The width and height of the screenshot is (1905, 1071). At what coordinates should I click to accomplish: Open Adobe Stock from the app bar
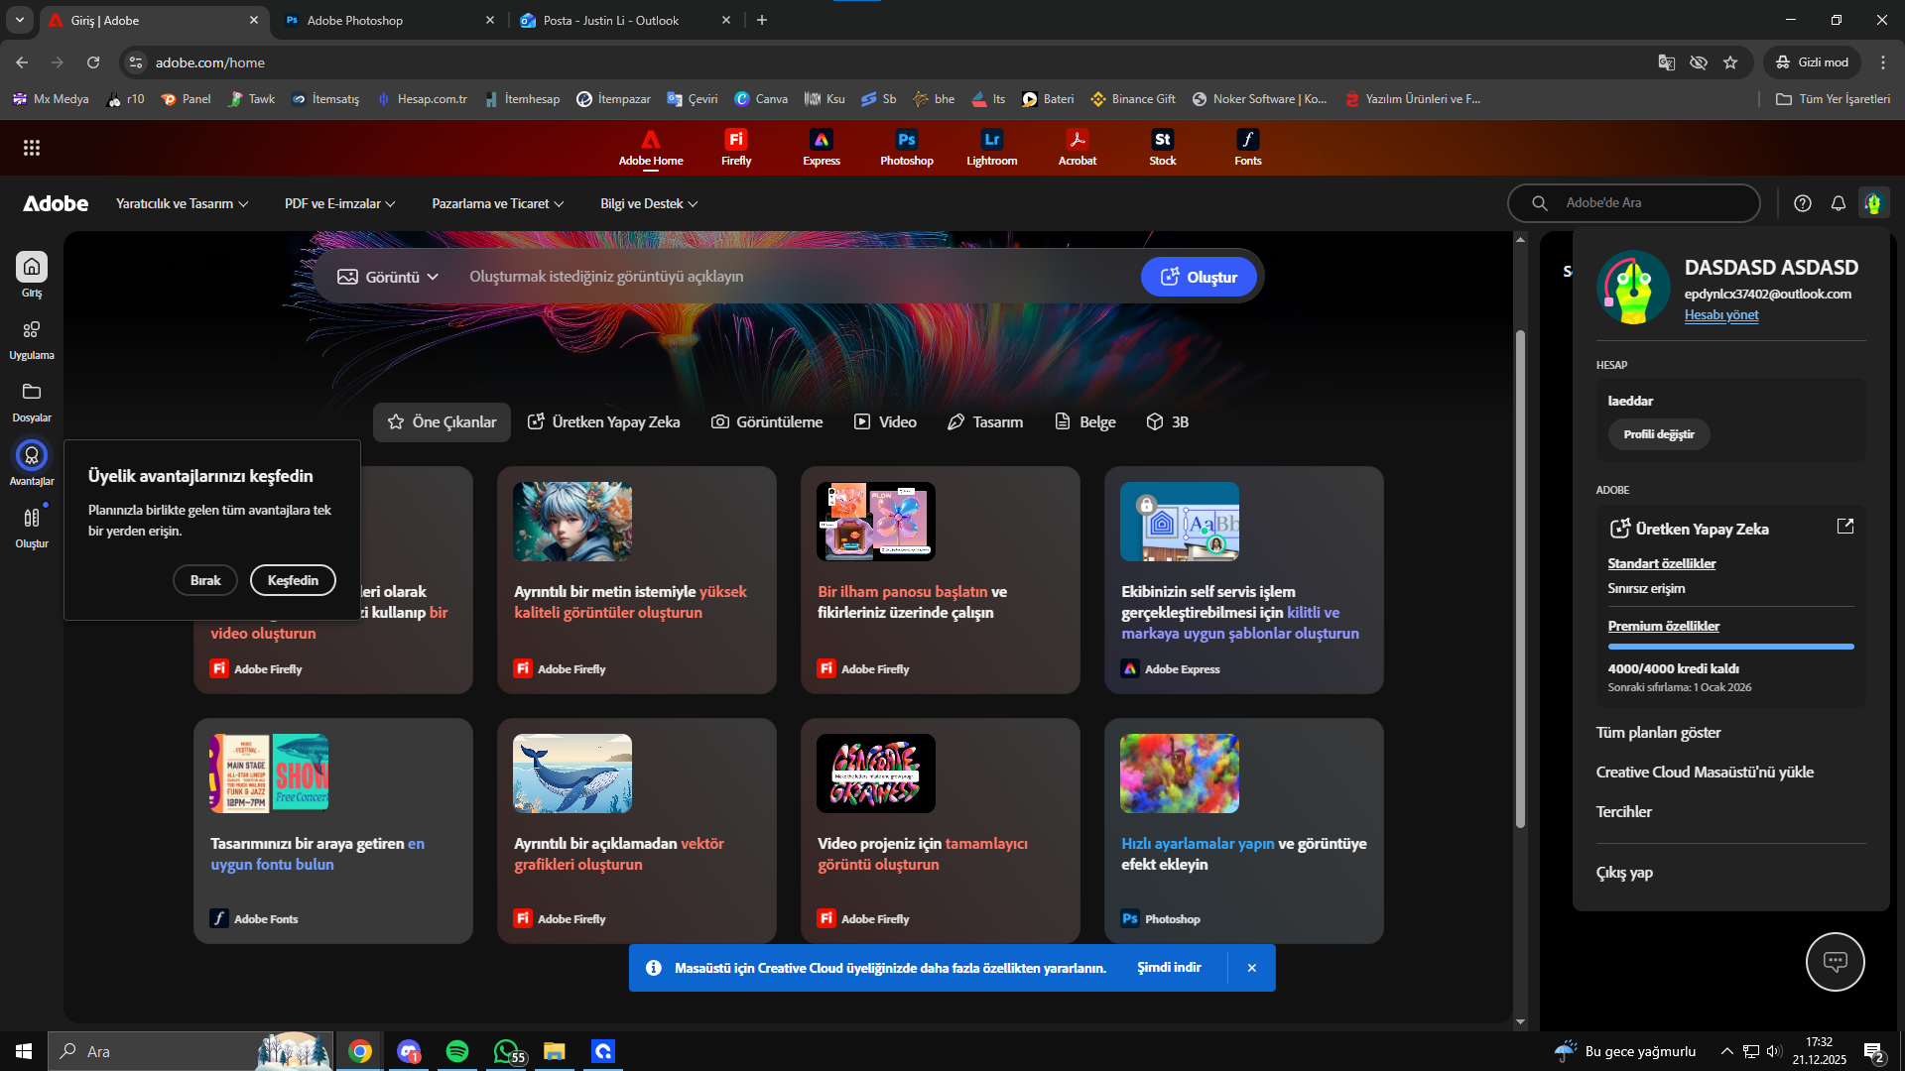click(x=1163, y=148)
